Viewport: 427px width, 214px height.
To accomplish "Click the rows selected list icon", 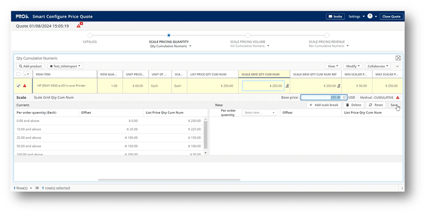I will click(x=37, y=188).
